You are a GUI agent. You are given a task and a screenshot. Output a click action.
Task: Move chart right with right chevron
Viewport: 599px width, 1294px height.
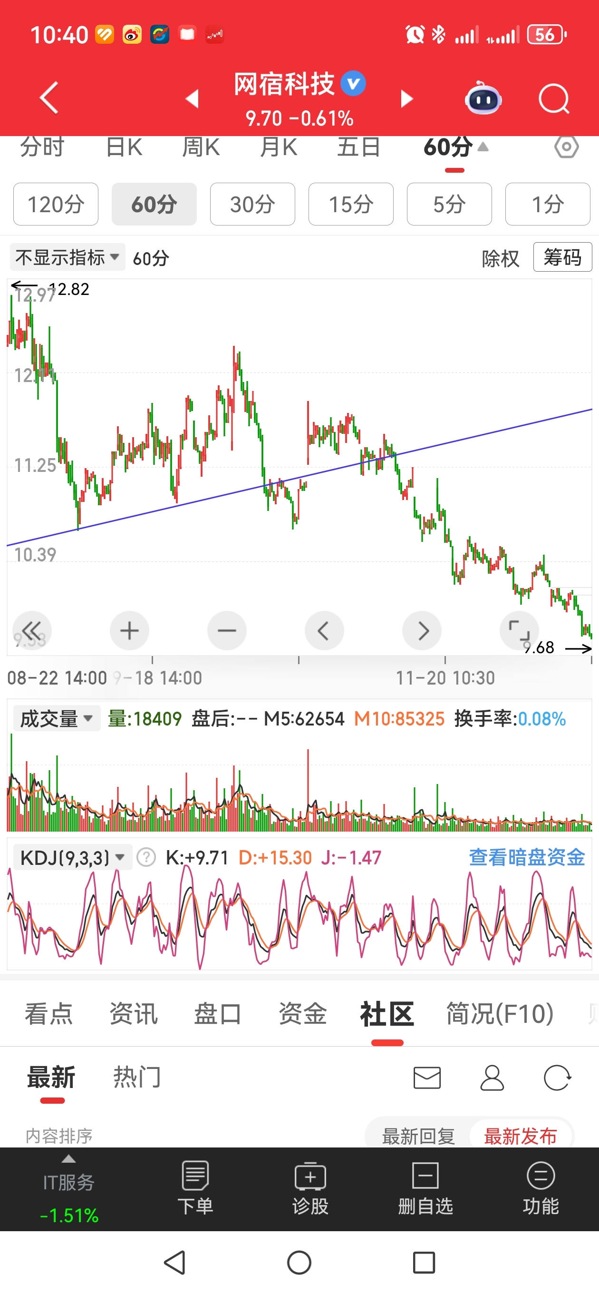pos(422,630)
